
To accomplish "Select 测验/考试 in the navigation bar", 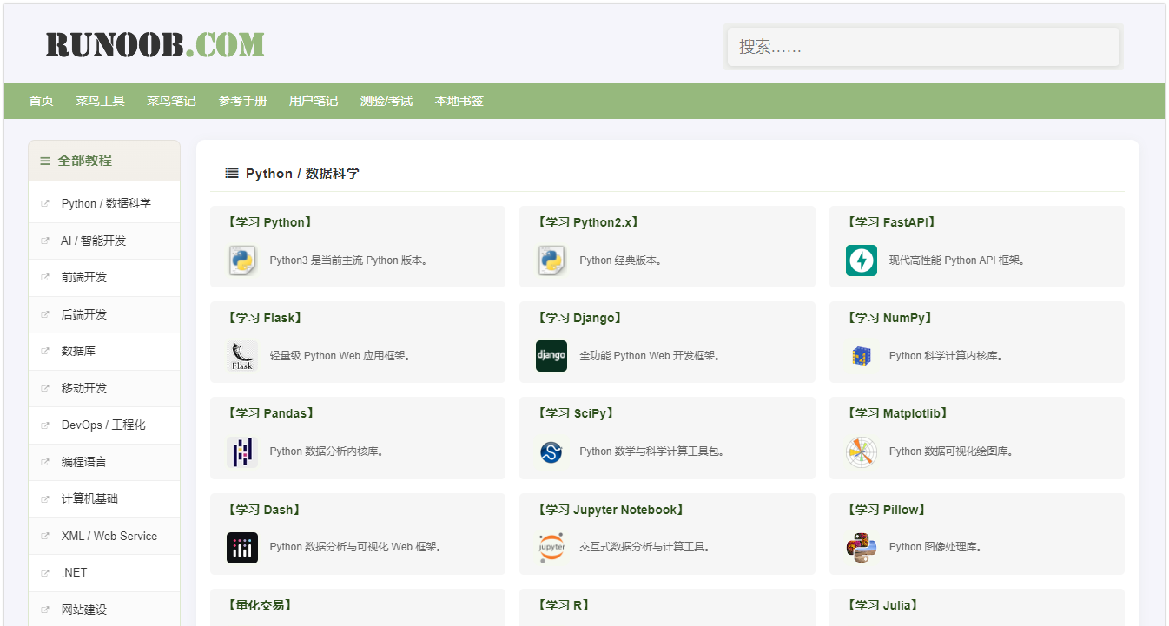I will click(x=386, y=101).
